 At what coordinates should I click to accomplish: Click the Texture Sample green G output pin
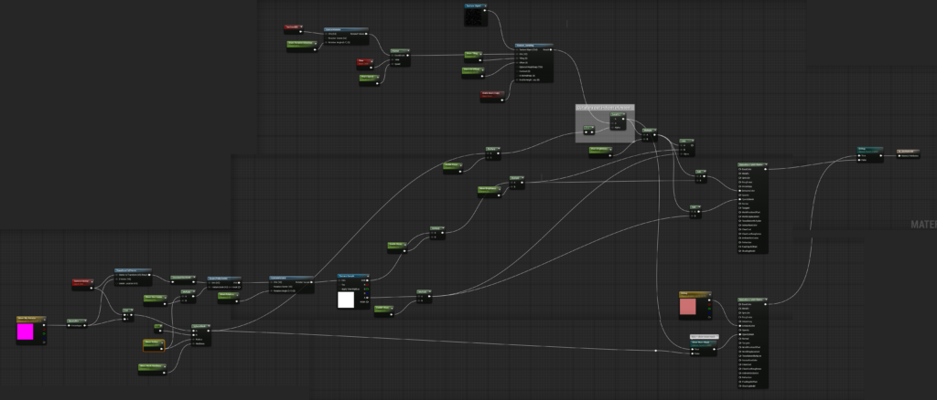tap(367, 289)
